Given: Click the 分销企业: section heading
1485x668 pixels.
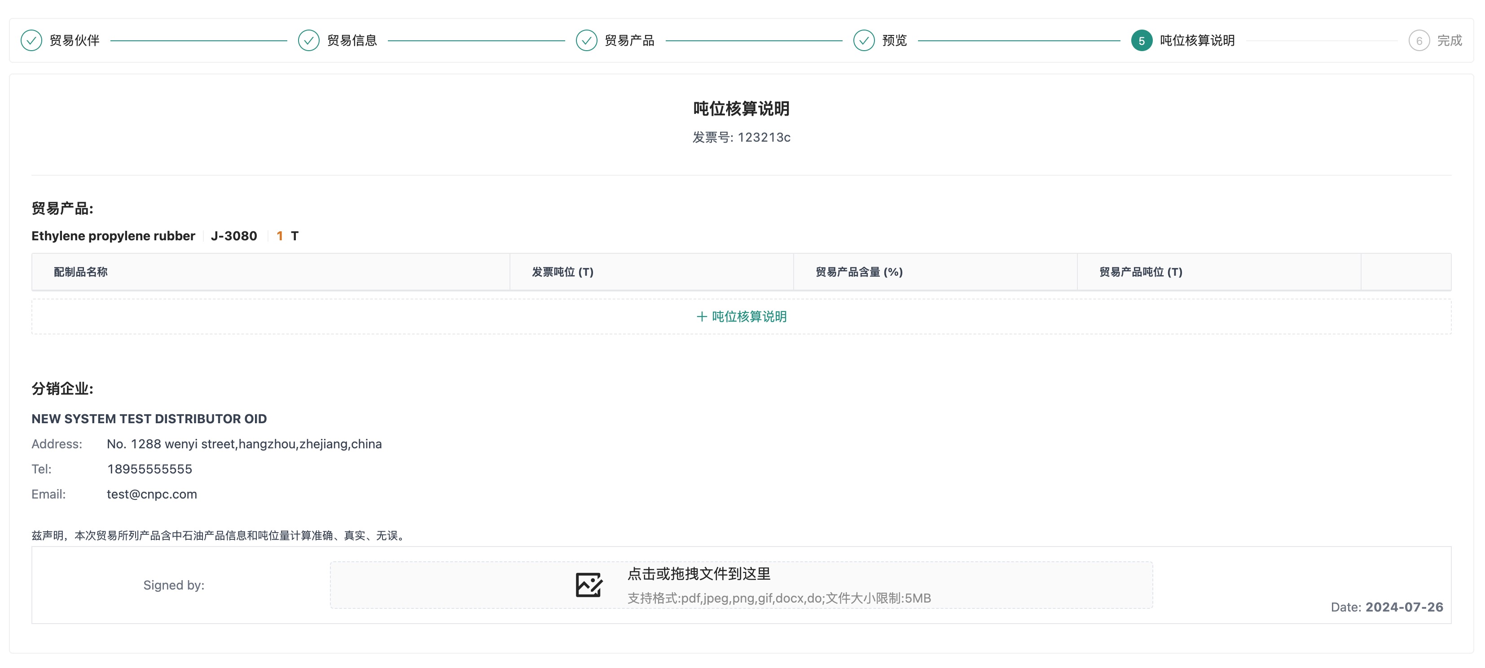Looking at the screenshot, I should click(62, 389).
